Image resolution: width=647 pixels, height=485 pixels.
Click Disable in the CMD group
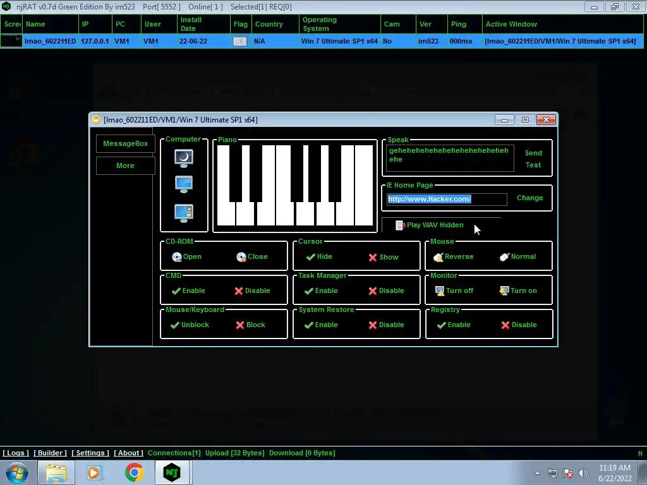[252, 290]
